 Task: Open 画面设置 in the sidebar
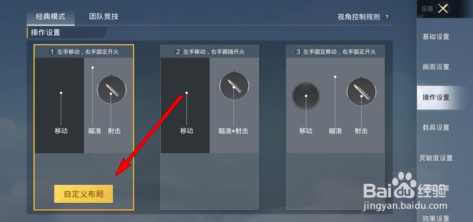[x=436, y=67]
